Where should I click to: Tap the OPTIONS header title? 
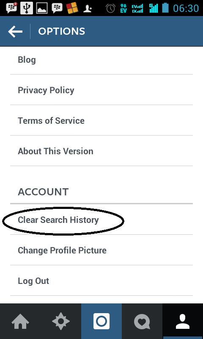62,31
